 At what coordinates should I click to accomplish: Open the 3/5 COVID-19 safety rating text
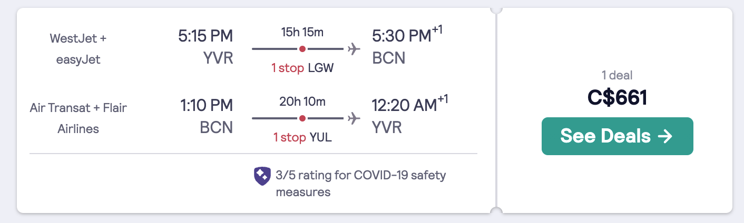[x=361, y=183]
